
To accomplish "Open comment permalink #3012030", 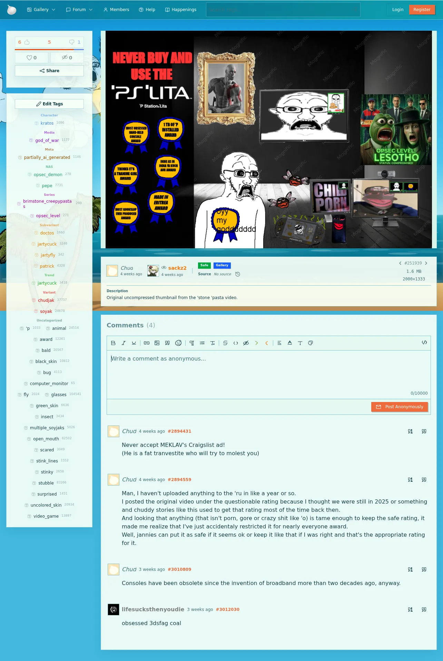I will (x=228, y=610).
